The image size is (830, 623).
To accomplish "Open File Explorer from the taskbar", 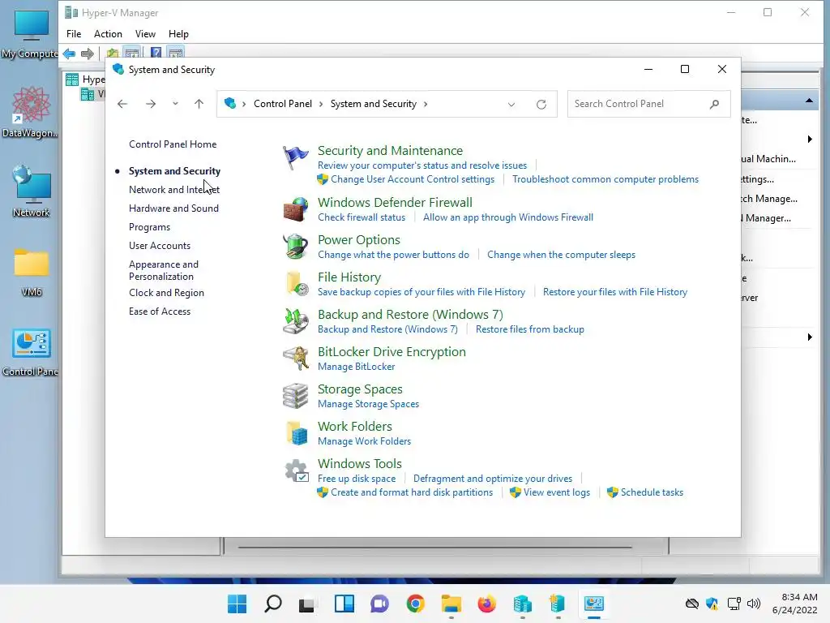I will click(451, 604).
